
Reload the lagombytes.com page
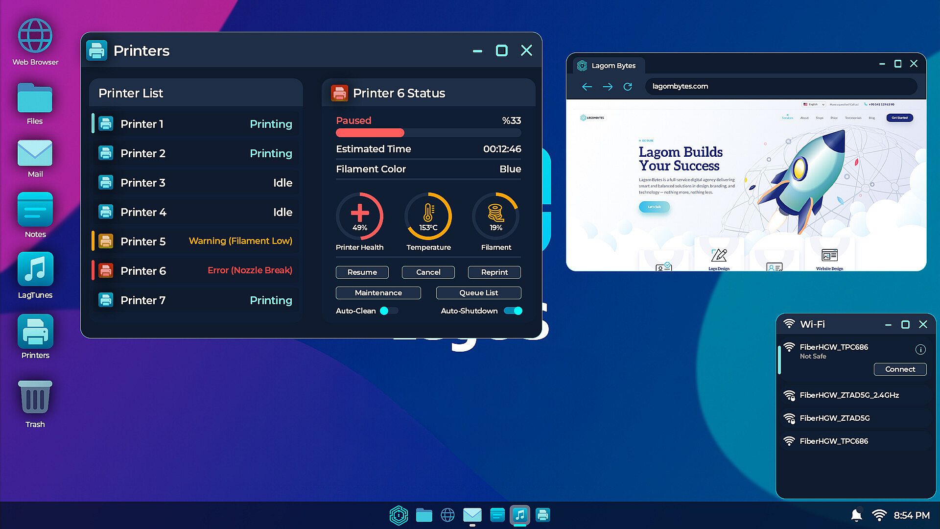[628, 87]
